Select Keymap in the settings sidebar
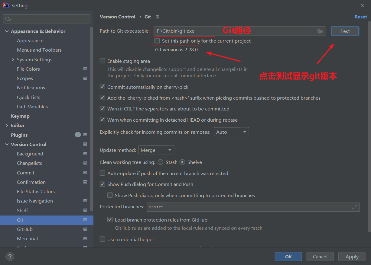Image resolution: width=371 pixels, height=265 pixels. pyautogui.click(x=20, y=116)
